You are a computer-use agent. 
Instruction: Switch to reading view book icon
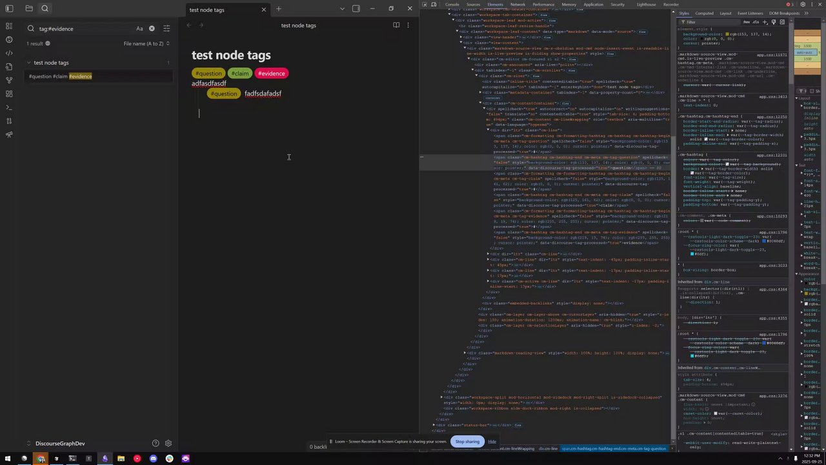tap(396, 25)
